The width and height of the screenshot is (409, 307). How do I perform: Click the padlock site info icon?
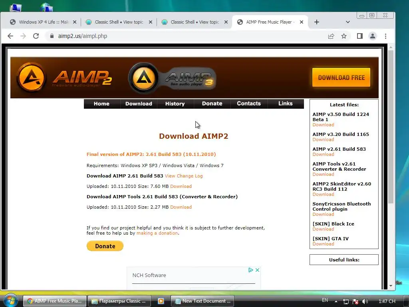click(x=52, y=36)
